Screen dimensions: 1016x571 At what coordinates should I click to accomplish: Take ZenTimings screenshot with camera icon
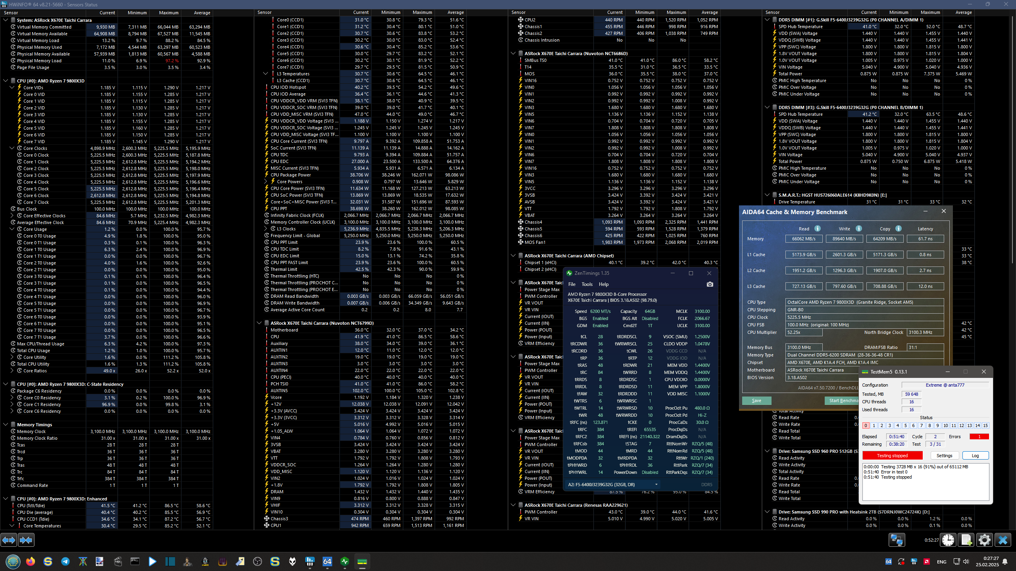point(710,284)
